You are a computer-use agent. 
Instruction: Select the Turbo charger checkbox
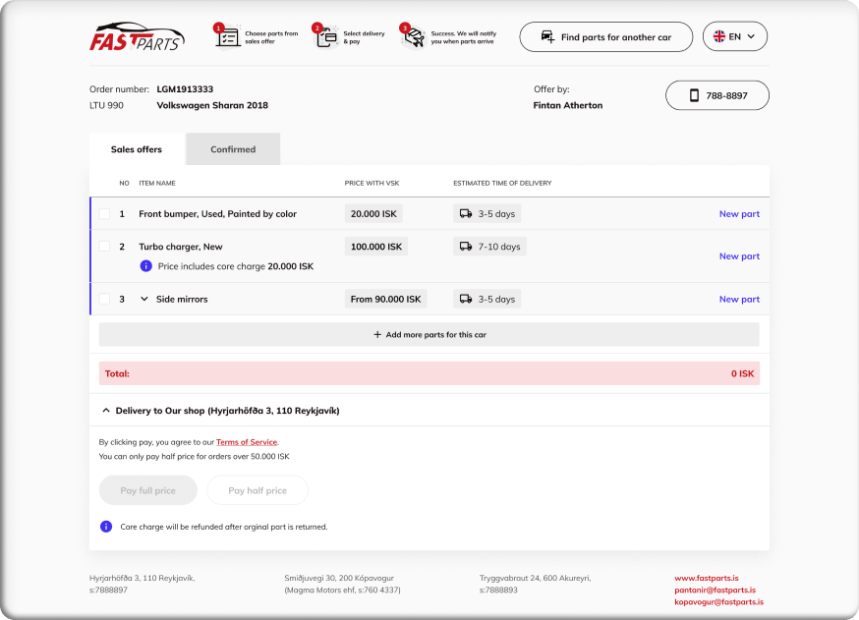click(105, 247)
